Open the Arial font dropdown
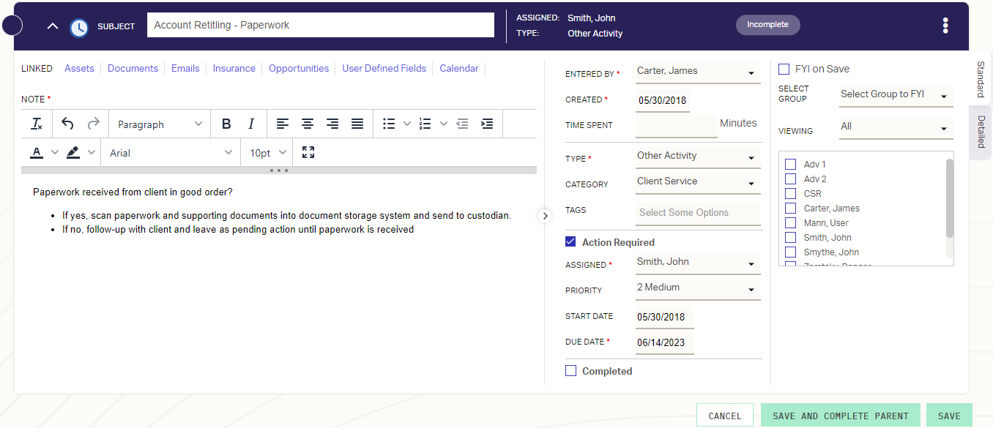This screenshot has height=428, width=993. click(x=171, y=153)
